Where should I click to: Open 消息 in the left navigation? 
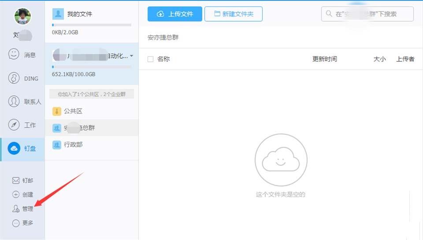[x=30, y=55]
